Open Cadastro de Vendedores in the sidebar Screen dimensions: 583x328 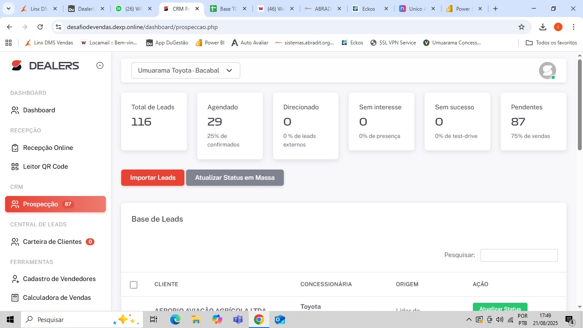point(59,279)
